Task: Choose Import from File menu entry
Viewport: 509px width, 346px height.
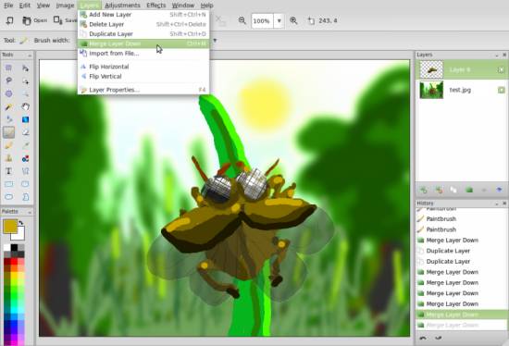Action: pos(143,54)
